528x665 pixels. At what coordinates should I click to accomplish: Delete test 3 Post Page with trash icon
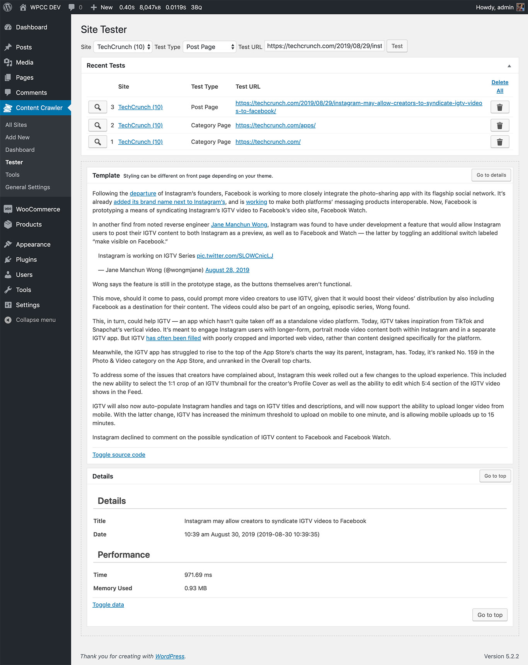point(500,107)
